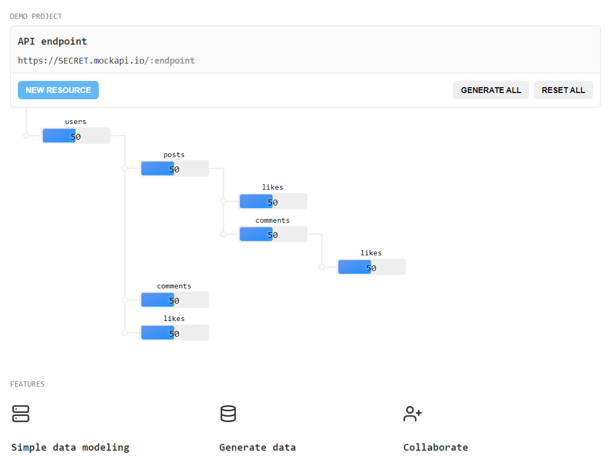Click the blue data count bar on users
The image size is (612, 457).
click(x=59, y=136)
